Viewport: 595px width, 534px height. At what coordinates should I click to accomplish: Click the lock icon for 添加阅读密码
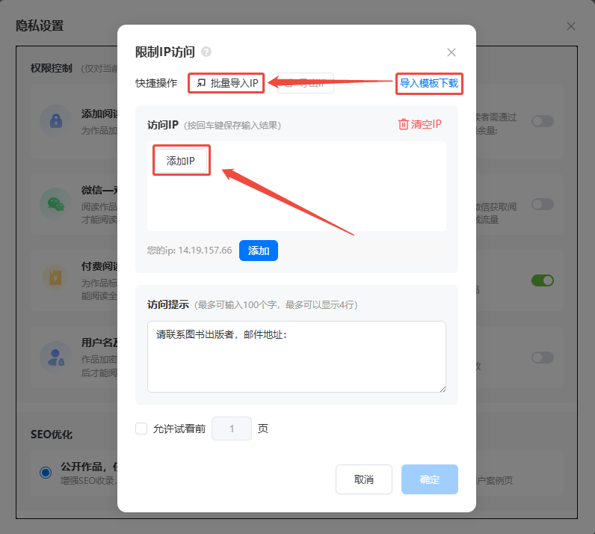(x=56, y=120)
